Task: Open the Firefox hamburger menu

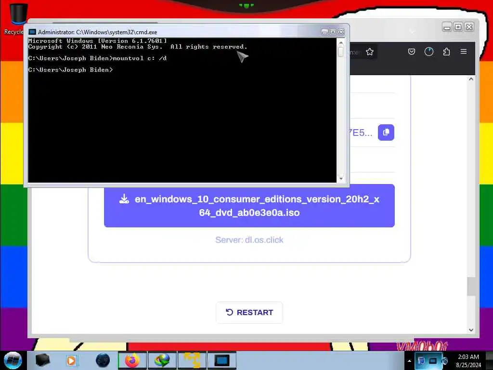Action: tap(464, 51)
